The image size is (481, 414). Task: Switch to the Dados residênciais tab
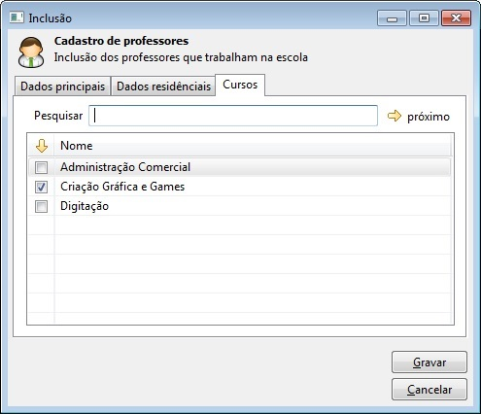tap(163, 86)
